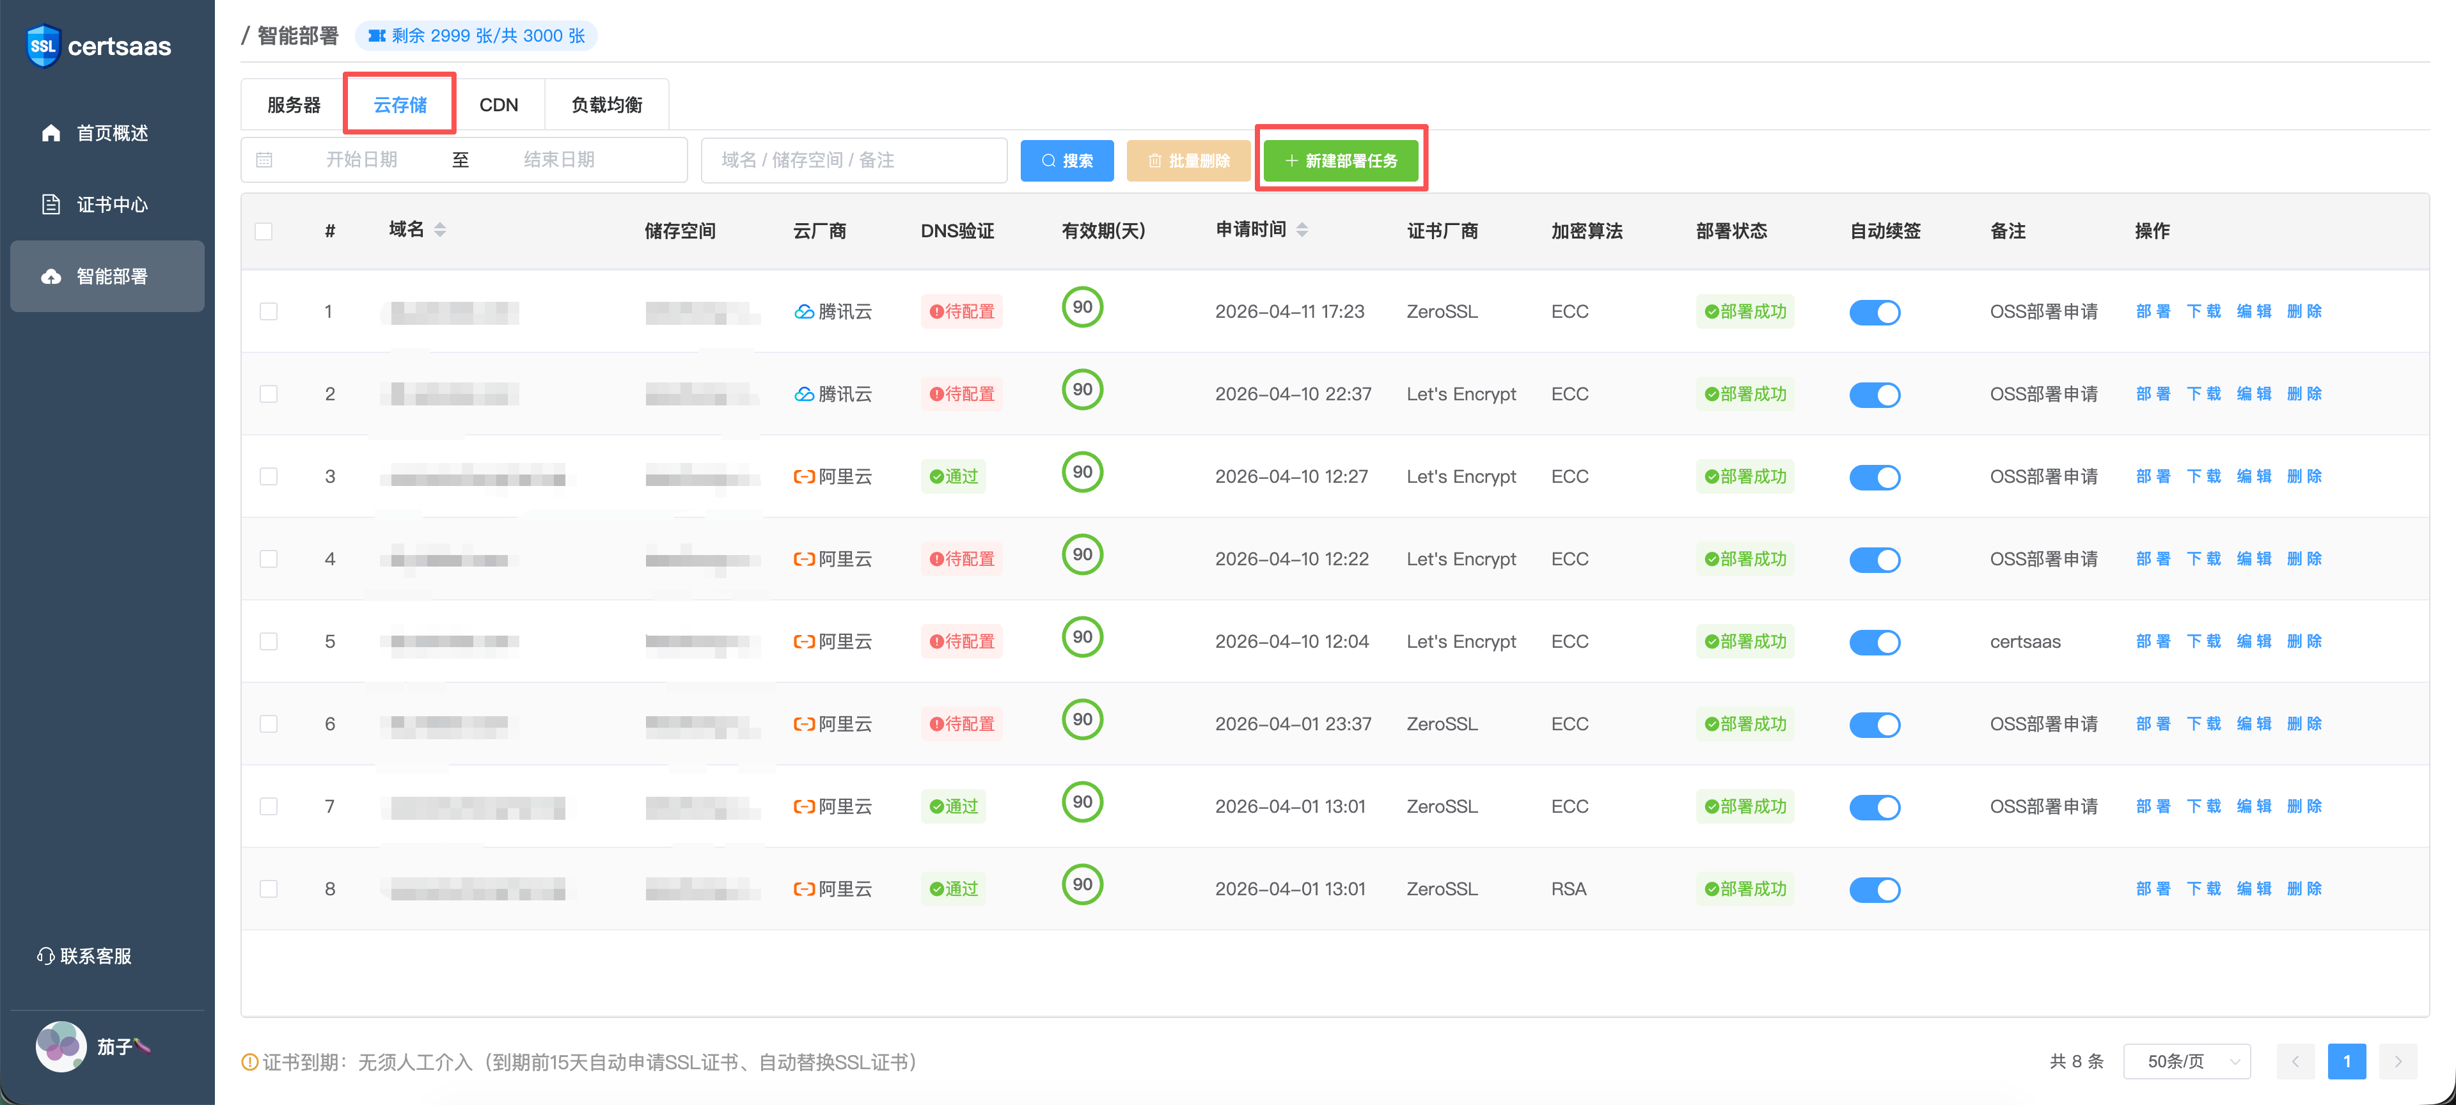Click the 'certsaas' remark in row 5
Image resolution: width=2456 pixels, height=1105 pixels.
coord(2025,641)
